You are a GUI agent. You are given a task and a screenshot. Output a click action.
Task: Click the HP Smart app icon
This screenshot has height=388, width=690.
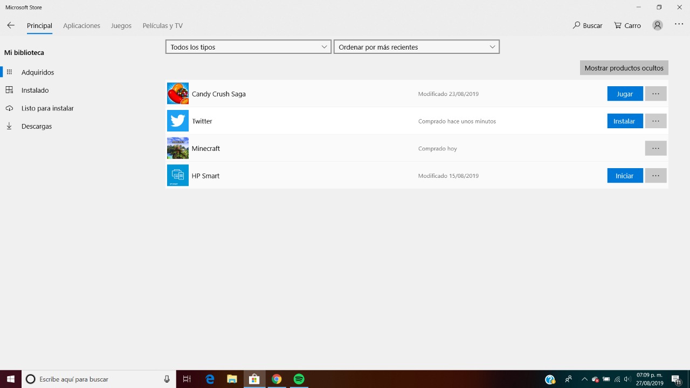pyautogui.click(x=178, y=175)
